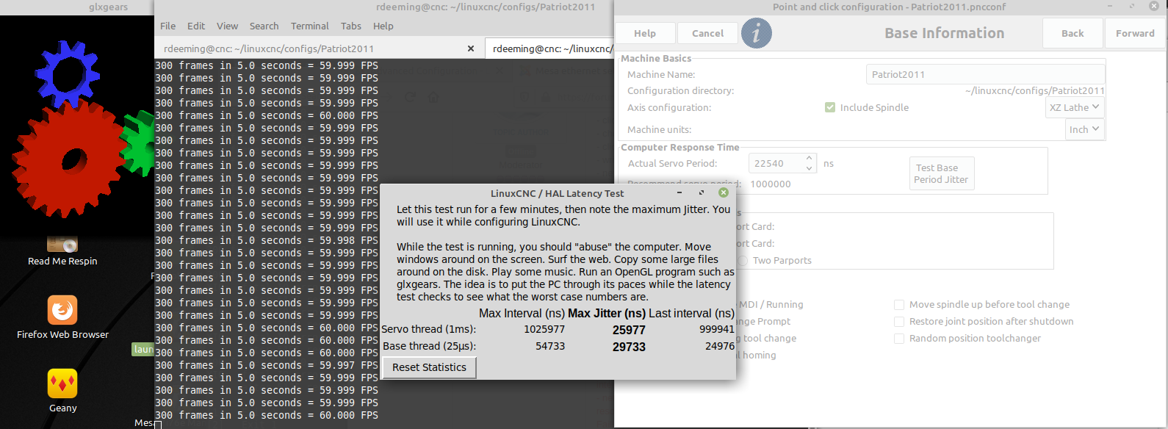The height and width of the screenshot is (429, 1168).
Task: Open the terminal Edit menu
Action: (196, 26)
